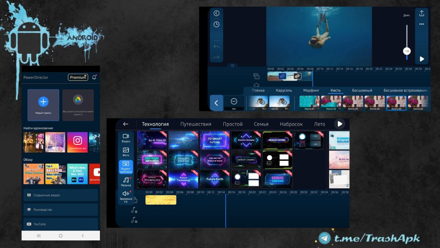This screenshot has height=248, width=440.
Task: Apply the Кисть 05 transition
Action: click(x=396, y=103)
